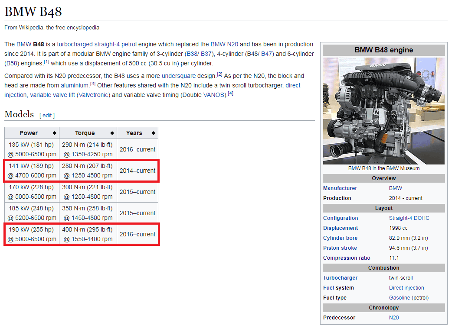The height and width of the screenshot is (332, 455).
Task: Open BMW manufacturer value in the infobox
Action: click(x=396, y=188)
